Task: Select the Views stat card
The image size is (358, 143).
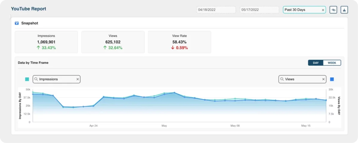Action: pos(113,42)
